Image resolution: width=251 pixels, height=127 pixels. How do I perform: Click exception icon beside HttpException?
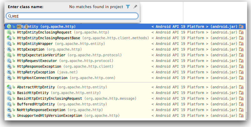click(x=9, y=49)
